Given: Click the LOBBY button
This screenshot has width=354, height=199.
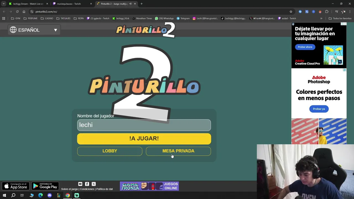Looking at the screenshot, I should click(110, 151).
